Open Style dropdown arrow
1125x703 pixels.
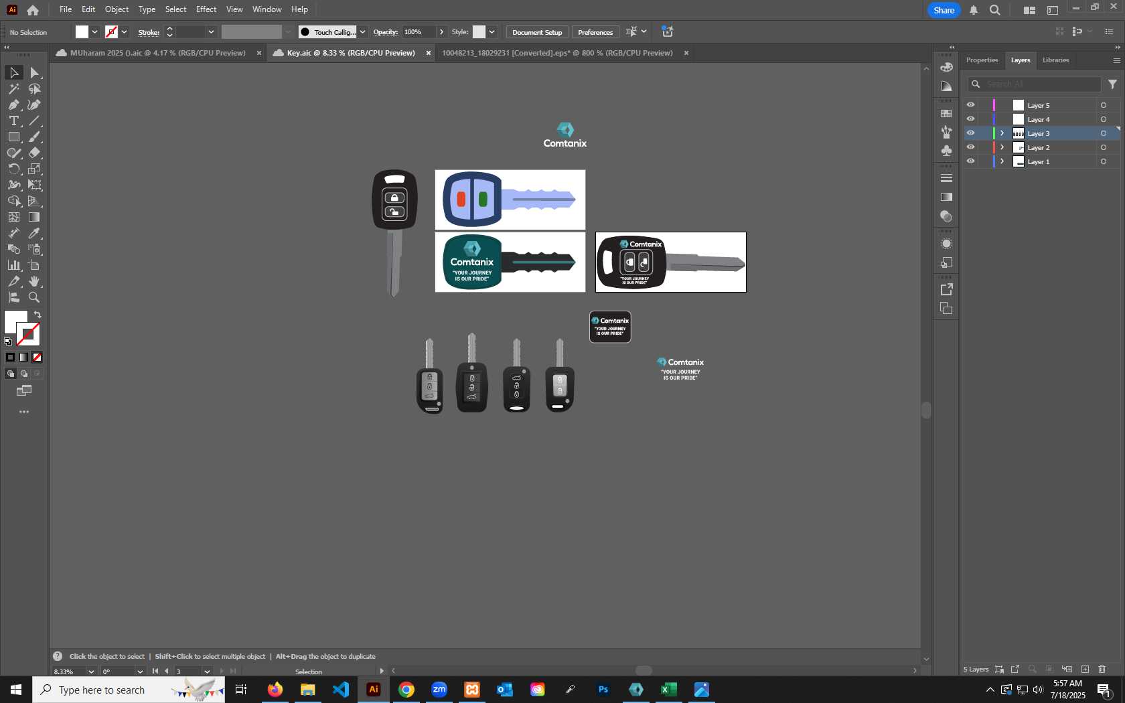(x=492, y=31)
